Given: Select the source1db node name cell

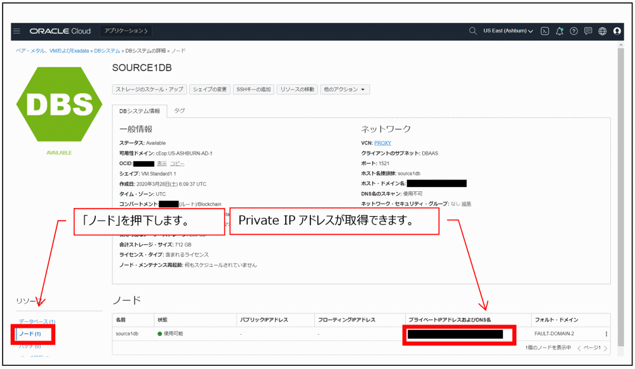Looking at the screenshot, I should (x=127, y=334).
